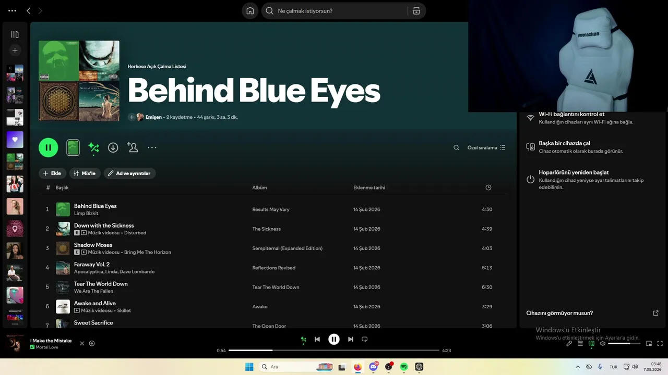Click the 'Ekle' button
This screenshot has height=375, width=668.
[x=52, y=173]
